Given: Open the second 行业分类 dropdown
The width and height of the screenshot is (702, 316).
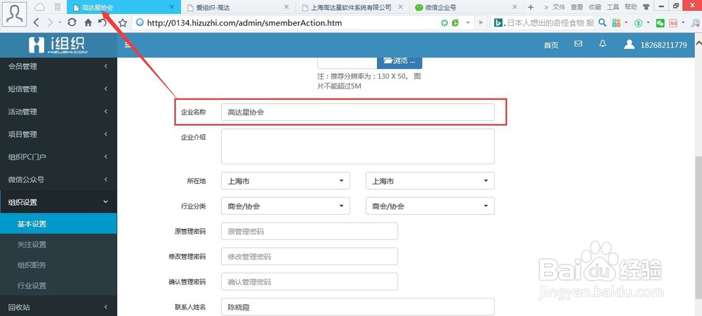Looking at the screenshot, I should (x=430, y=206).
